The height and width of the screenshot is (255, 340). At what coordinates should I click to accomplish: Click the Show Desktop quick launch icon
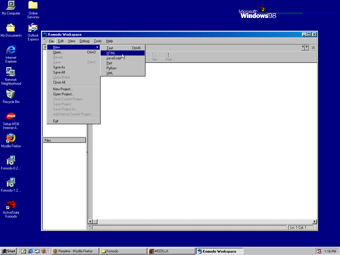coord(24,251)
